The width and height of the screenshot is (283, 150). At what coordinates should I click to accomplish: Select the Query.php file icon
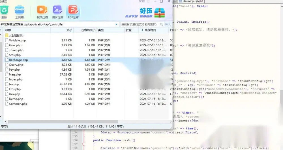coord(7,65)
